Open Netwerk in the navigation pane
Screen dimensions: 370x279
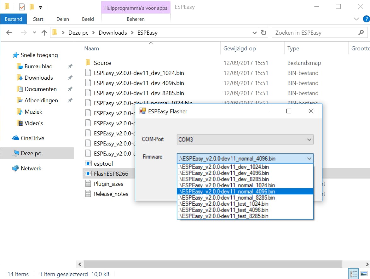pos(31,168)
